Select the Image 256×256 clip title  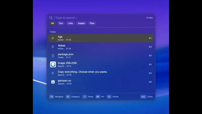click(x=67, y=63)
